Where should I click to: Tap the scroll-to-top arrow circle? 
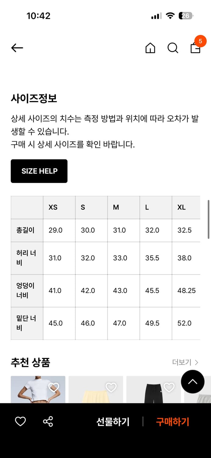pos(192,382)
